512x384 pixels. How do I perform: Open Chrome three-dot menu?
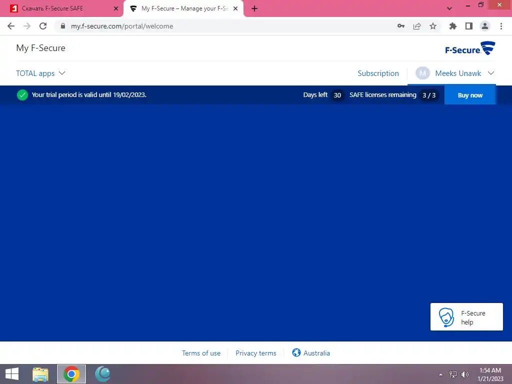(x=501, y=26)
